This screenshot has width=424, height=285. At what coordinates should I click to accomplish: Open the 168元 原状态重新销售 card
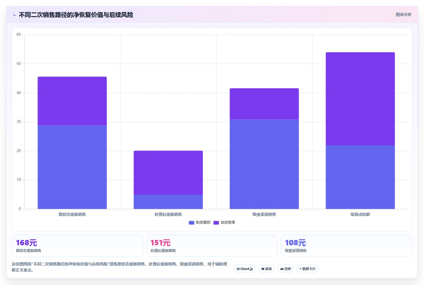(77, 246)
